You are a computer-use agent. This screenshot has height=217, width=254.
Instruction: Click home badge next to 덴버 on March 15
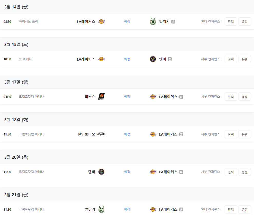[170, 59]
